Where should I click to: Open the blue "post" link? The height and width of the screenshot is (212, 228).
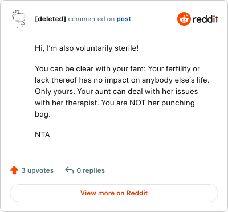124,19
